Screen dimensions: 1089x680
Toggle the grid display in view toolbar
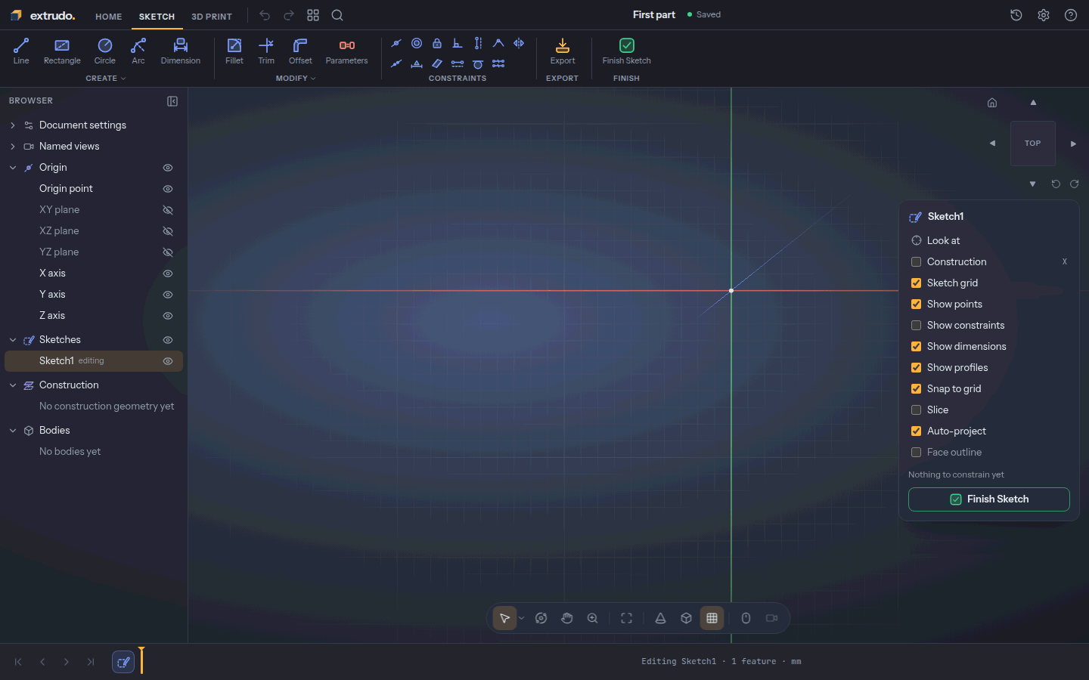point(712,618)
